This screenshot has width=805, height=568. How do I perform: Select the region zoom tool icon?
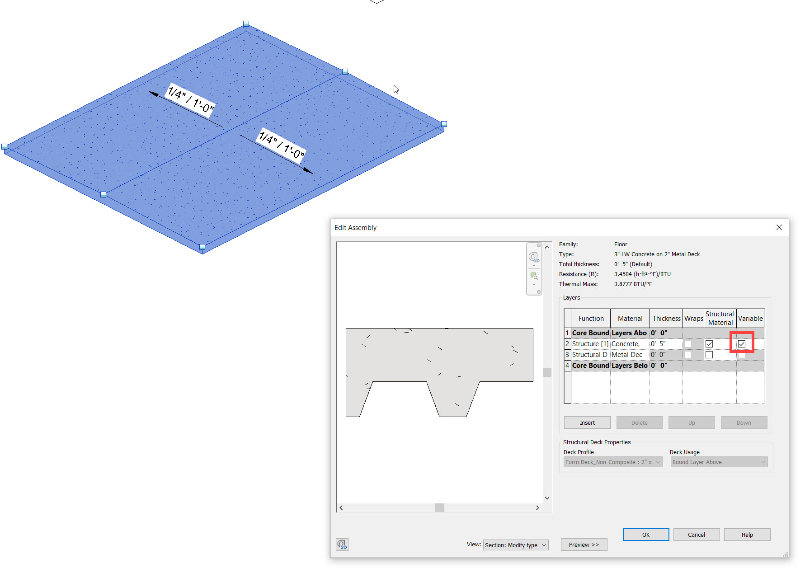pos(533,276)
